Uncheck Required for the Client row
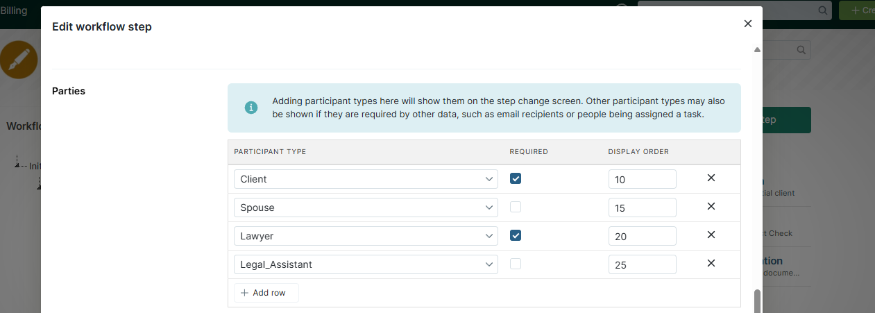The height and width of the screenshot is (313, 875). coord(516,178)
